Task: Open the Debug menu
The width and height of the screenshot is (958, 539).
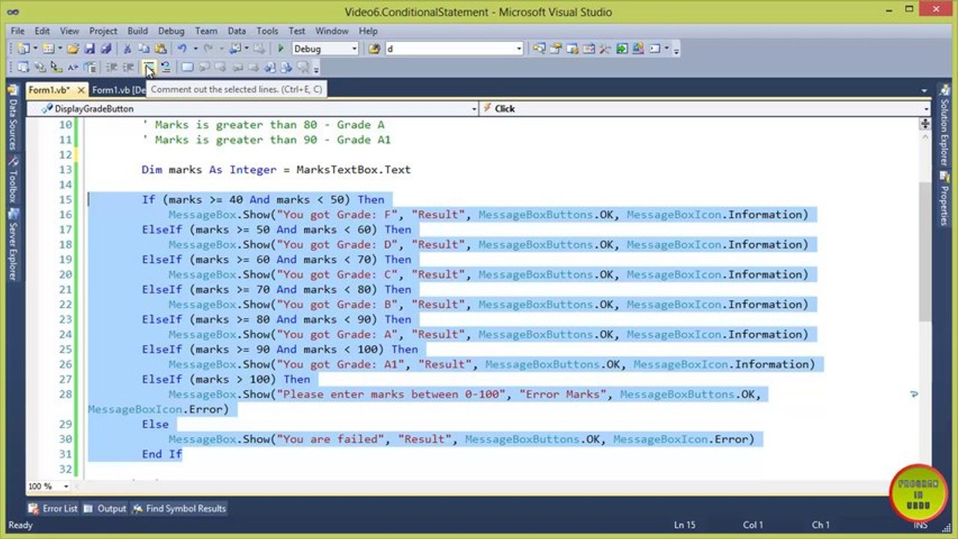Action: pyautogui.click(x=171, y=31)
